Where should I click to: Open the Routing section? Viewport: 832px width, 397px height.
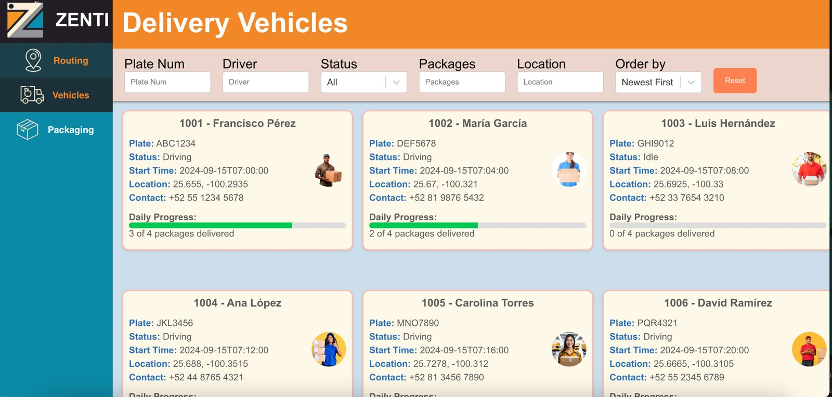point(56,60)
